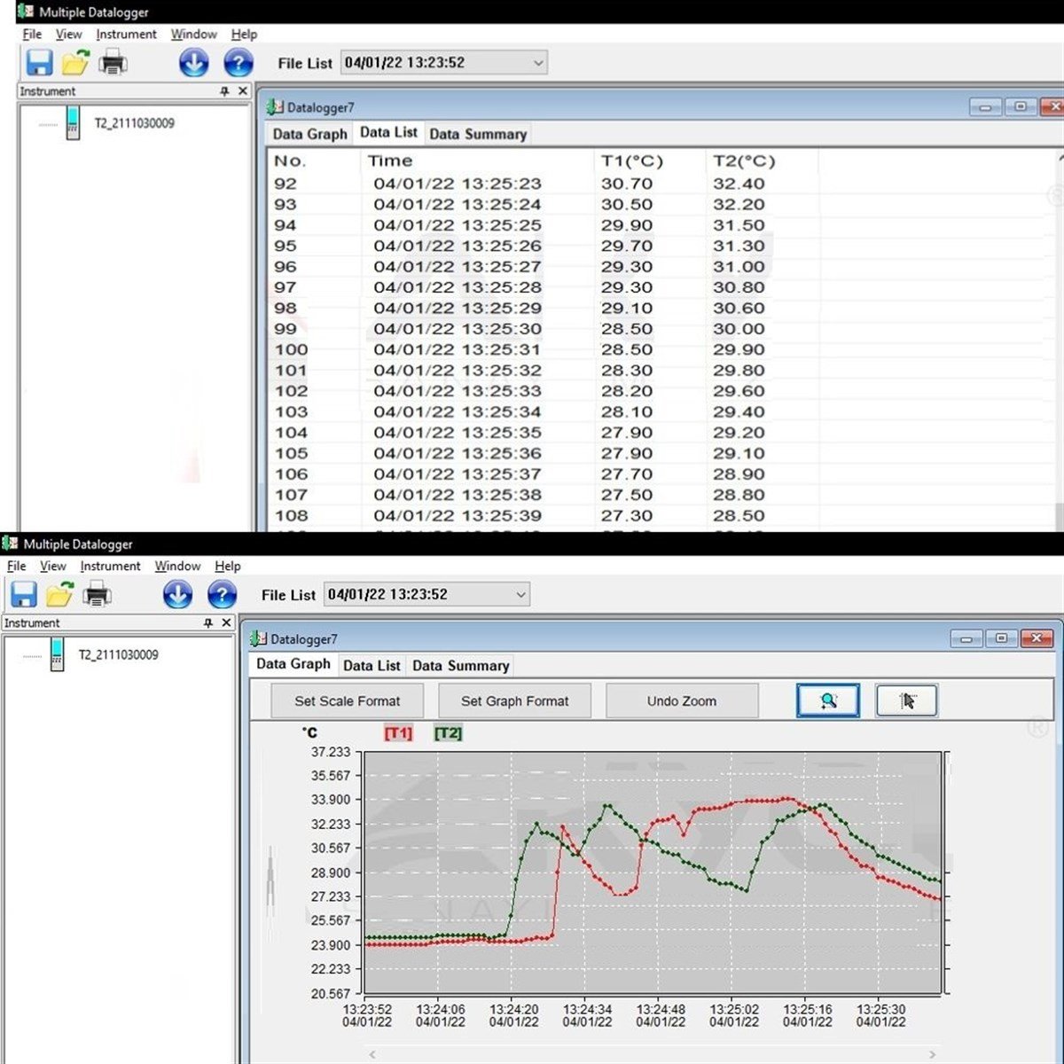1064x1064 pixels.
Task: Click the right arrow of the graph's horizontal scrollbar
Action: coord(932,1054)
